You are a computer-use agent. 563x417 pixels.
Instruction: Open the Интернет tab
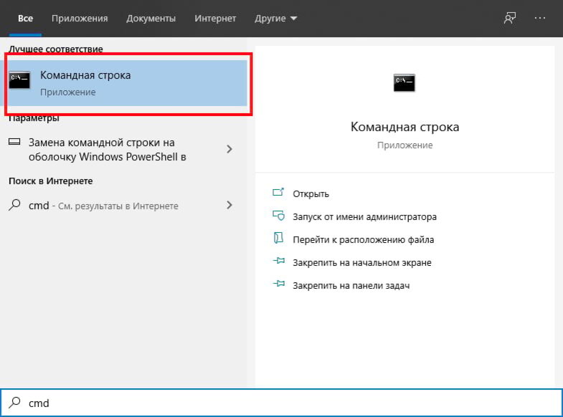(x=215, y=19)
